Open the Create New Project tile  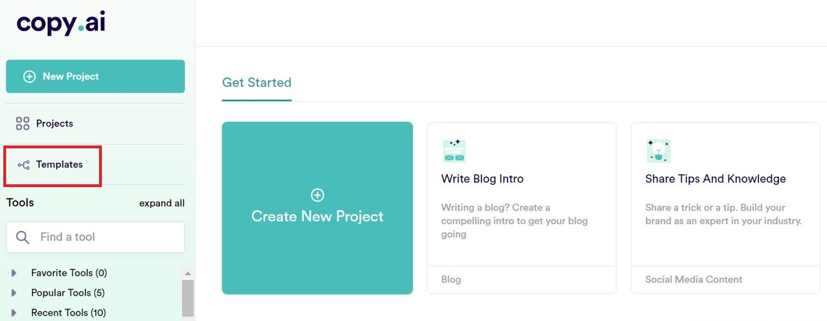point(317,208)
